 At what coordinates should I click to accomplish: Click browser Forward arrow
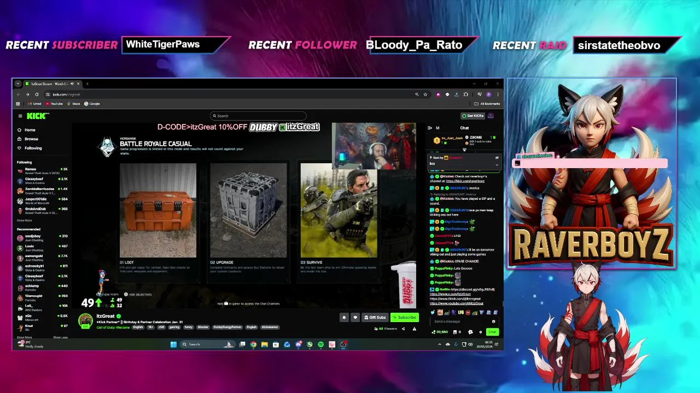(x=27, y=94)
